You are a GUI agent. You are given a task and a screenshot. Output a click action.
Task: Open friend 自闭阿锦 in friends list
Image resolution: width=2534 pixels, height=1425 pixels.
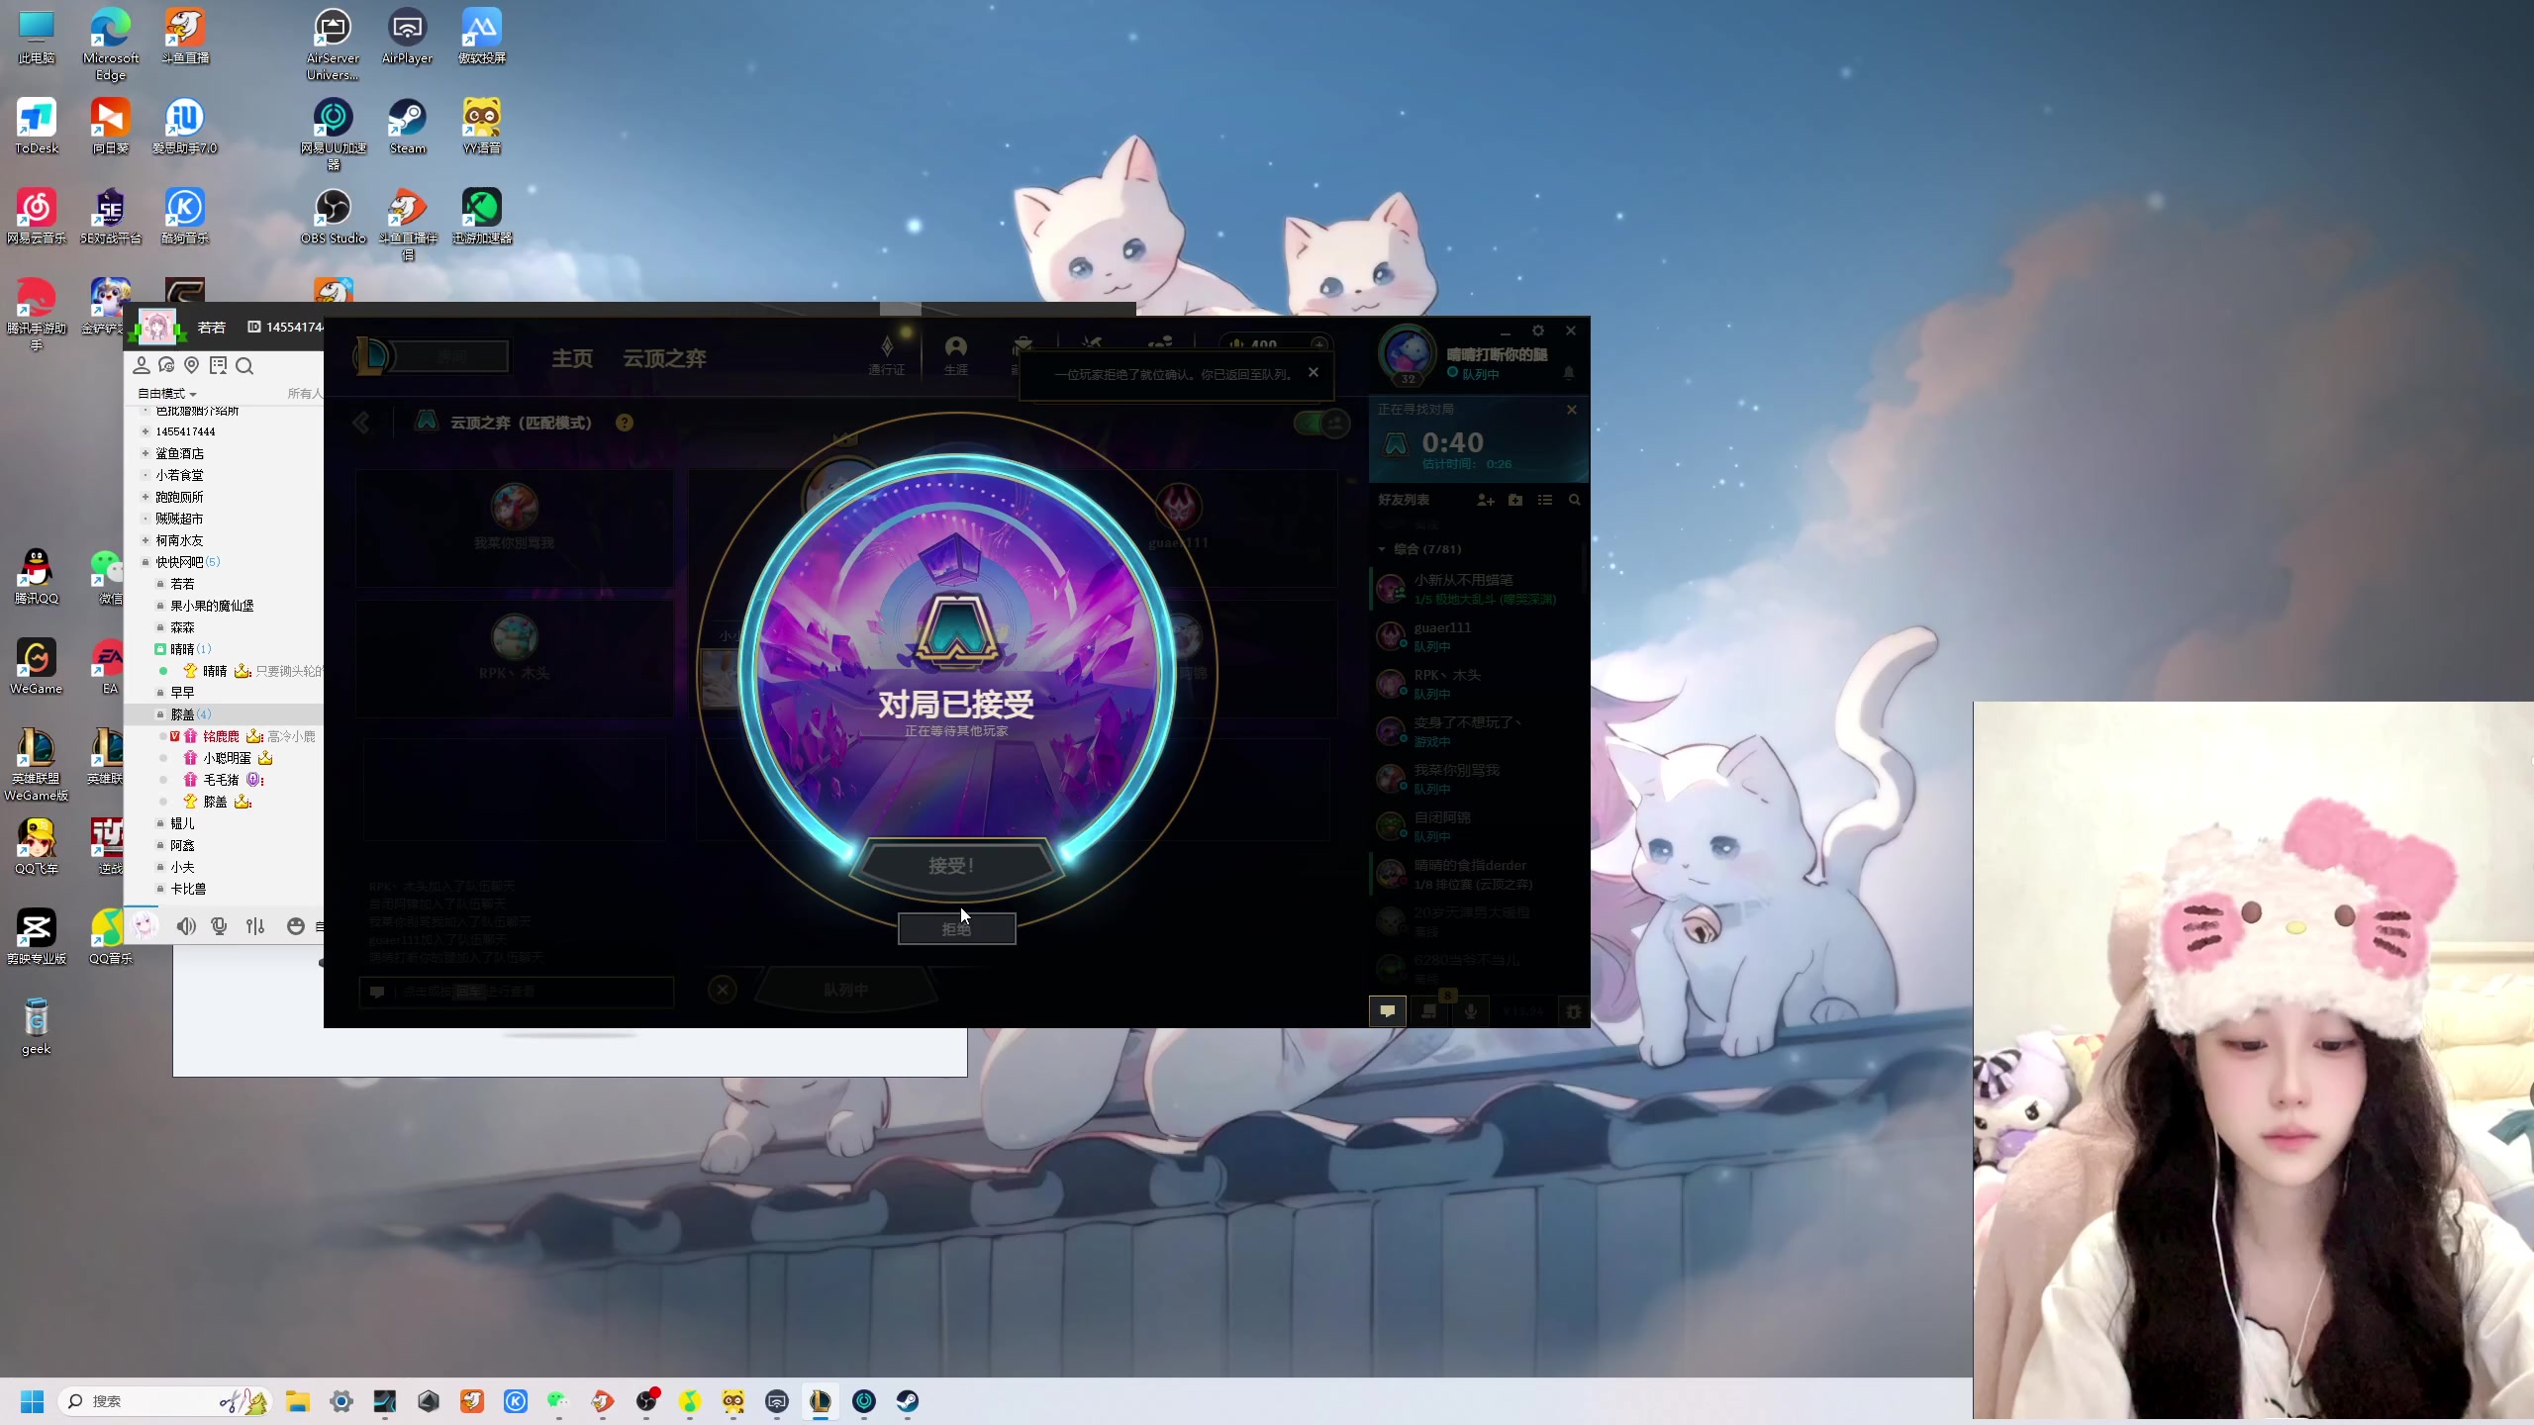(1477, 826)
